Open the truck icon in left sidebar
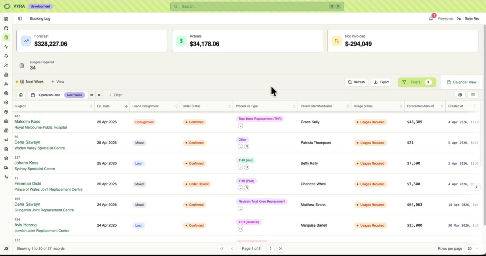Viewport: 486px width, 256px height. point(6,168)
